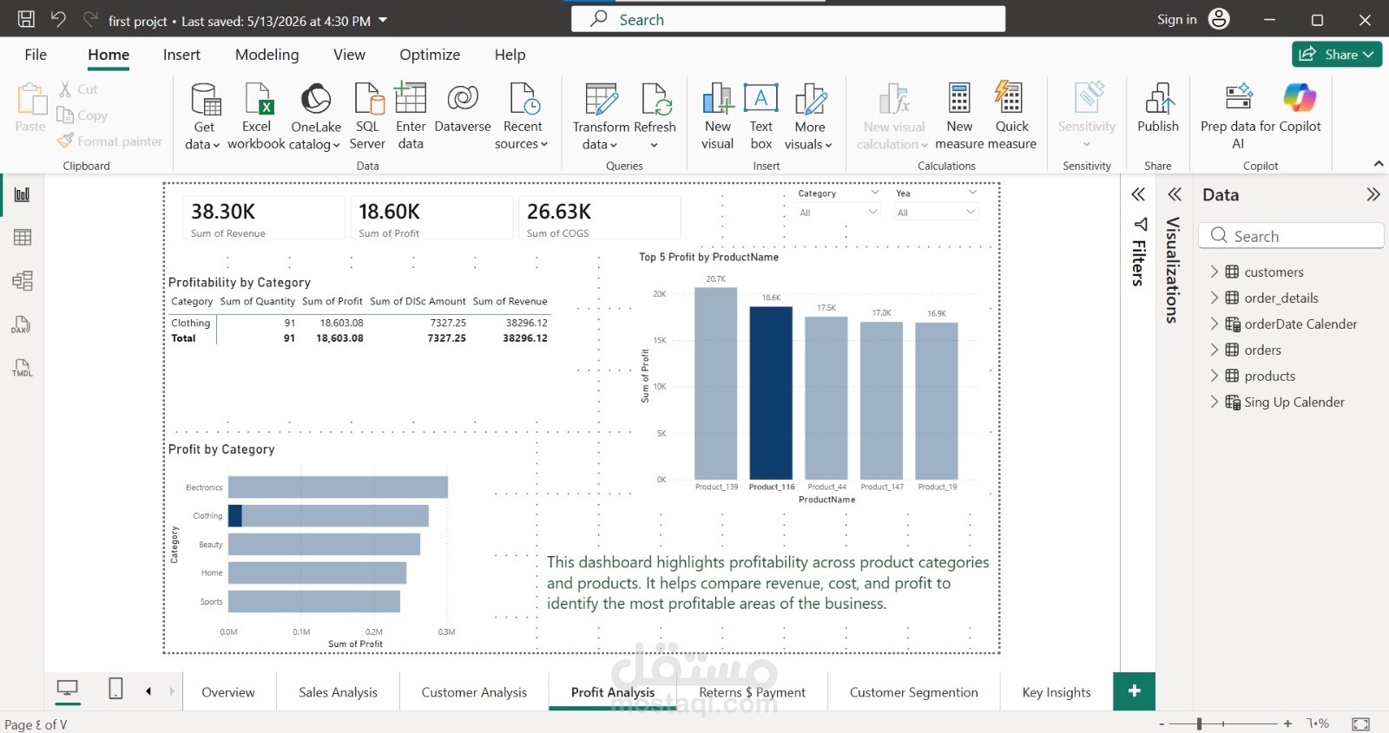
Task: Expand the products table
Action: coord(1215,376)
